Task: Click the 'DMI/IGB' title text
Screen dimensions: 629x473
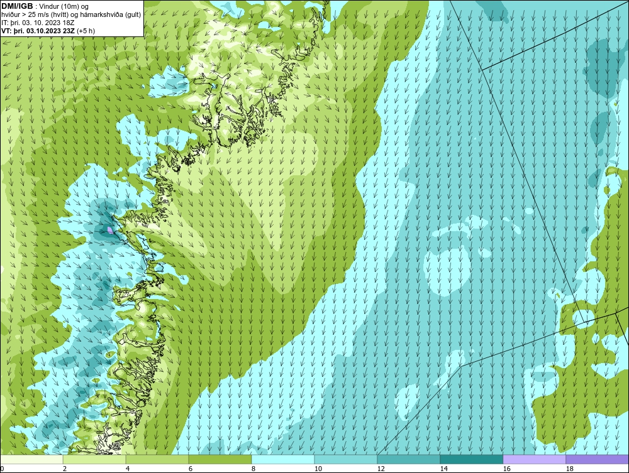Action: click(x=17, y=6)
